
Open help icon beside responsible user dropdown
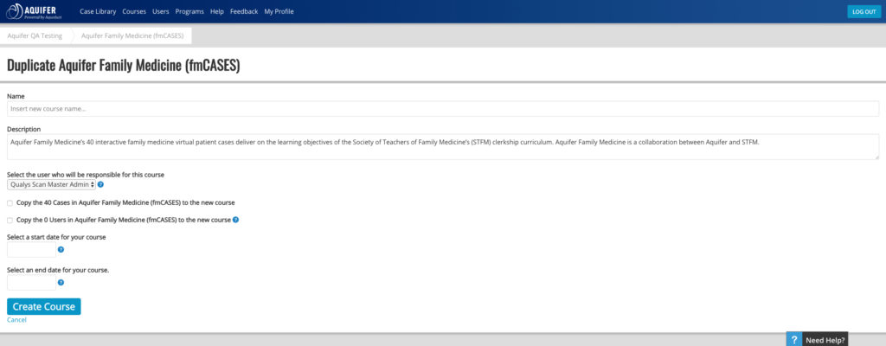click(100, 184)
